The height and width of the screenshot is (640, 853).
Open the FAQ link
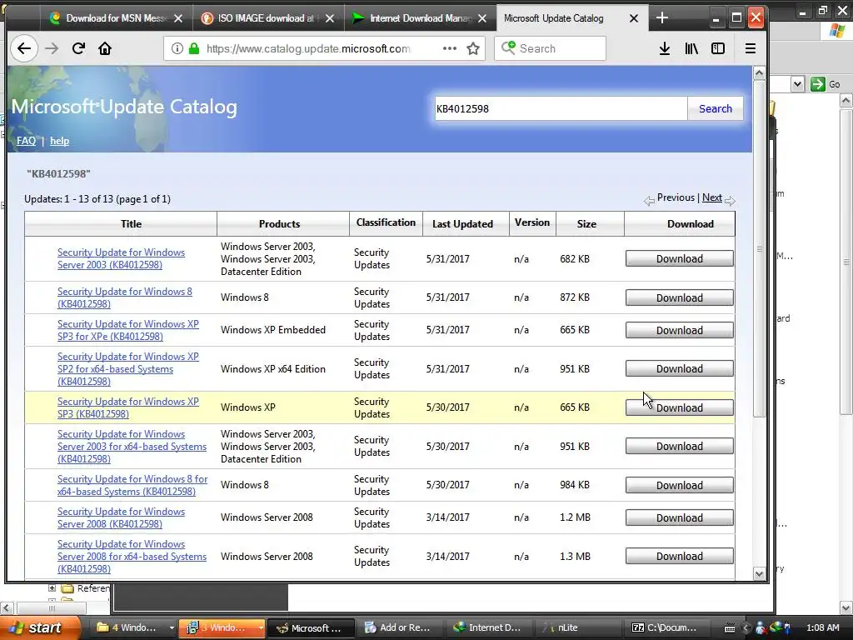click(26, 141)
